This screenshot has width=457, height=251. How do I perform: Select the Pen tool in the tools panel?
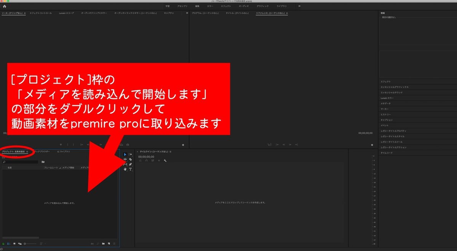click(131, 164)
